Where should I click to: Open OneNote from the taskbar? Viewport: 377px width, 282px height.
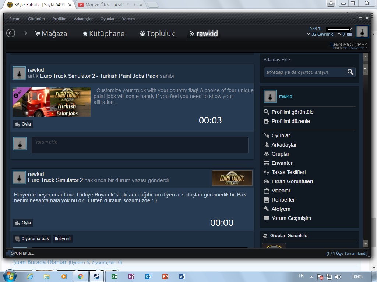[131, 276]
